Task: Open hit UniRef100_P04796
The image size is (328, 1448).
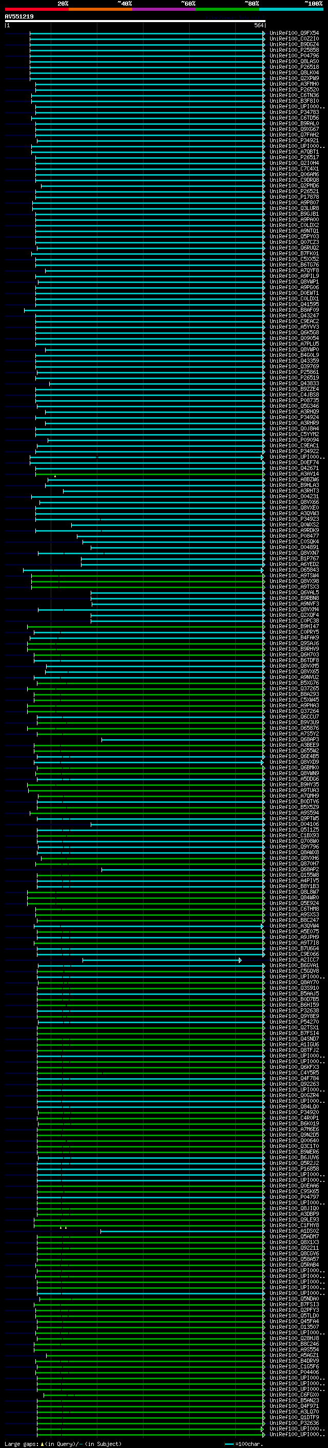Action: [x=294, y=55]
